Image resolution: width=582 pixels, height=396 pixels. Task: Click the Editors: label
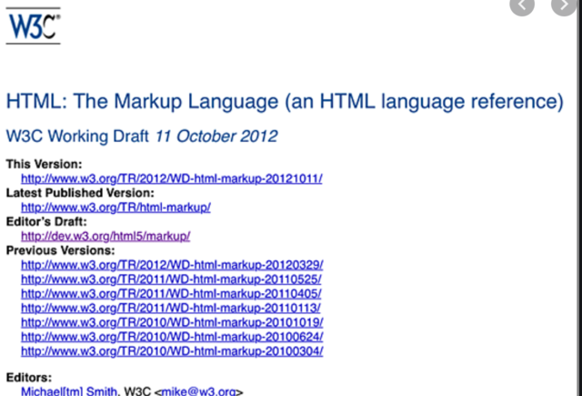(28, 378)
